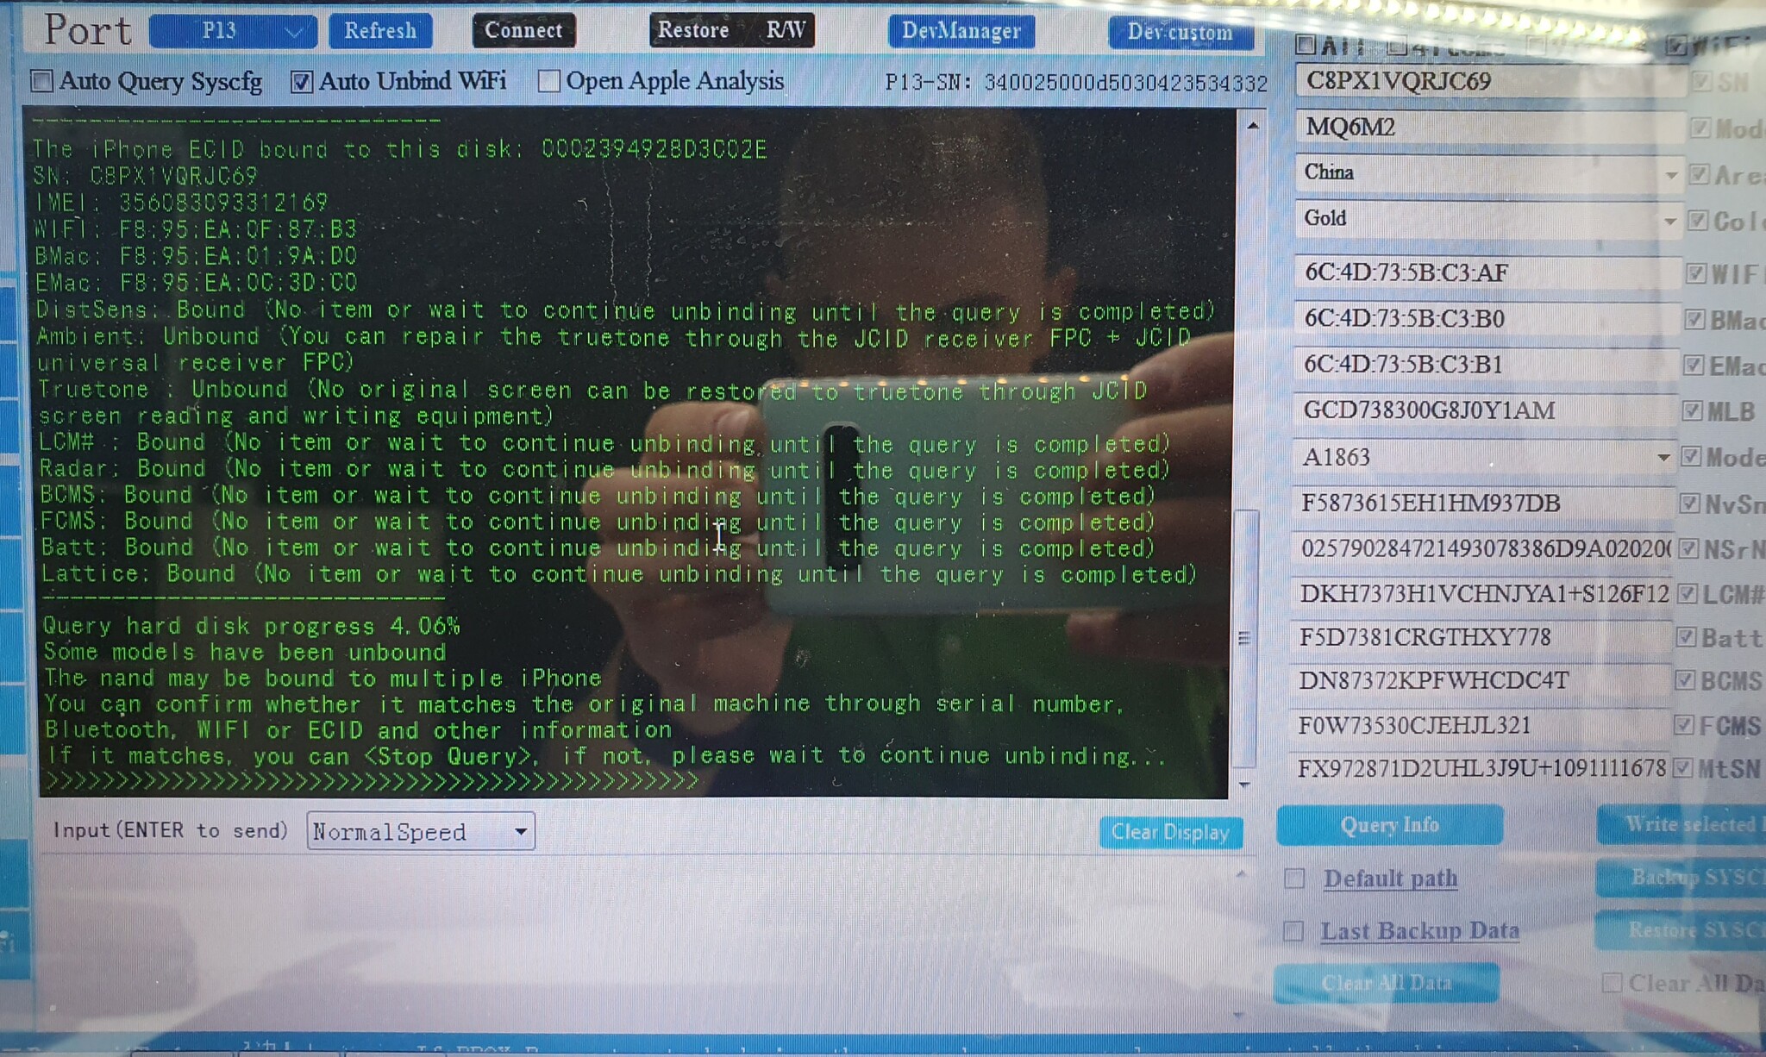Click the Restore button
The image size is (1766, 1057).
click(693, 31)
